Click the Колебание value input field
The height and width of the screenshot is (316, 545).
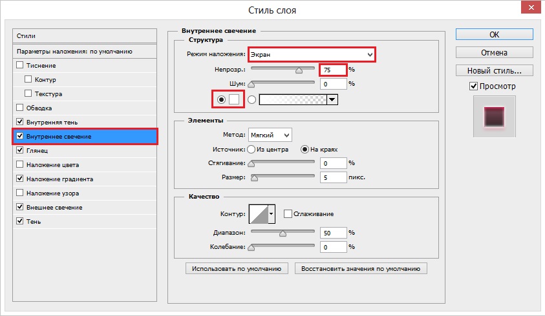point(334,247)
